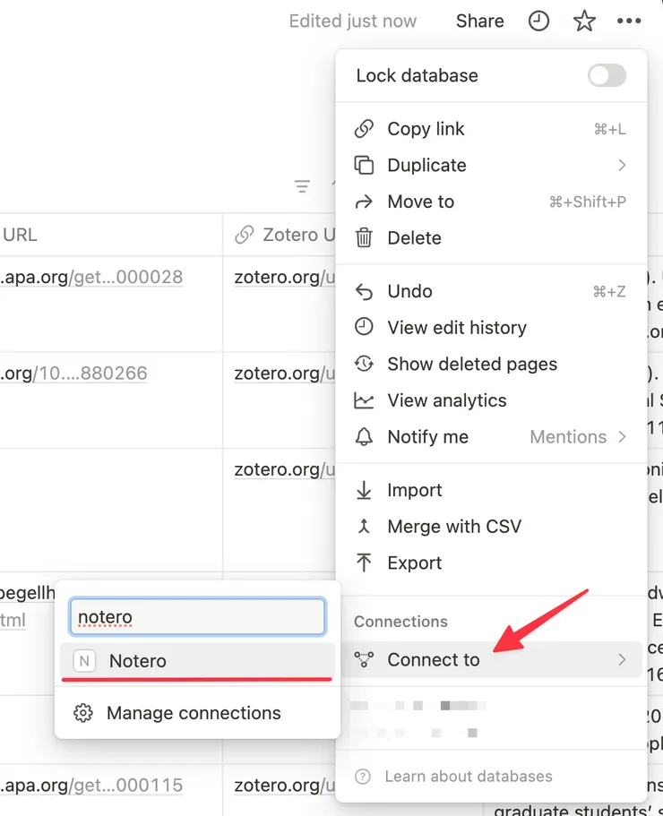Viewport: 663px width, 816px height.
Task: Open the page history clock icon
Action: pos(538,21)
